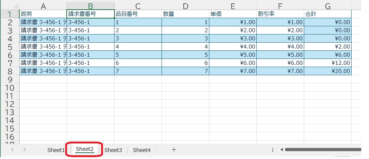Click the 割引率 header cell

pyautogui.click(x=280, y=14)
